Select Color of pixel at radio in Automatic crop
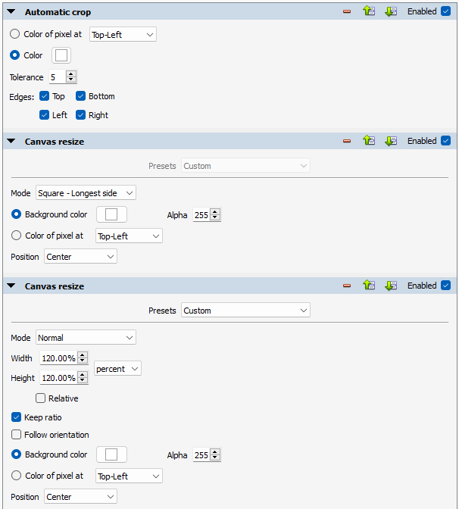459x509 pixels. [15, 34]
